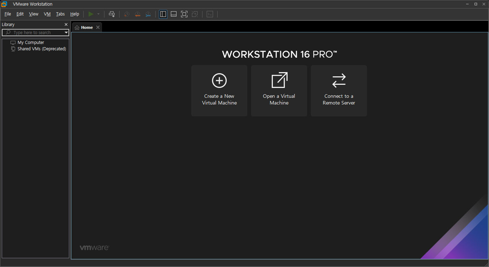
Task: Click Create a New Virtual Machine
Action: pyautogui.click(x=219, y=91)
